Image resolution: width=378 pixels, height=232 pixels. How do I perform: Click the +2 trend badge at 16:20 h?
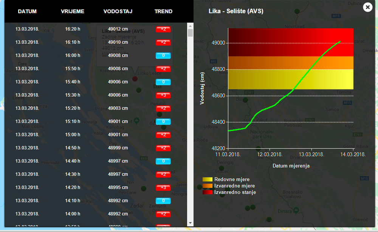coord(163,29)
